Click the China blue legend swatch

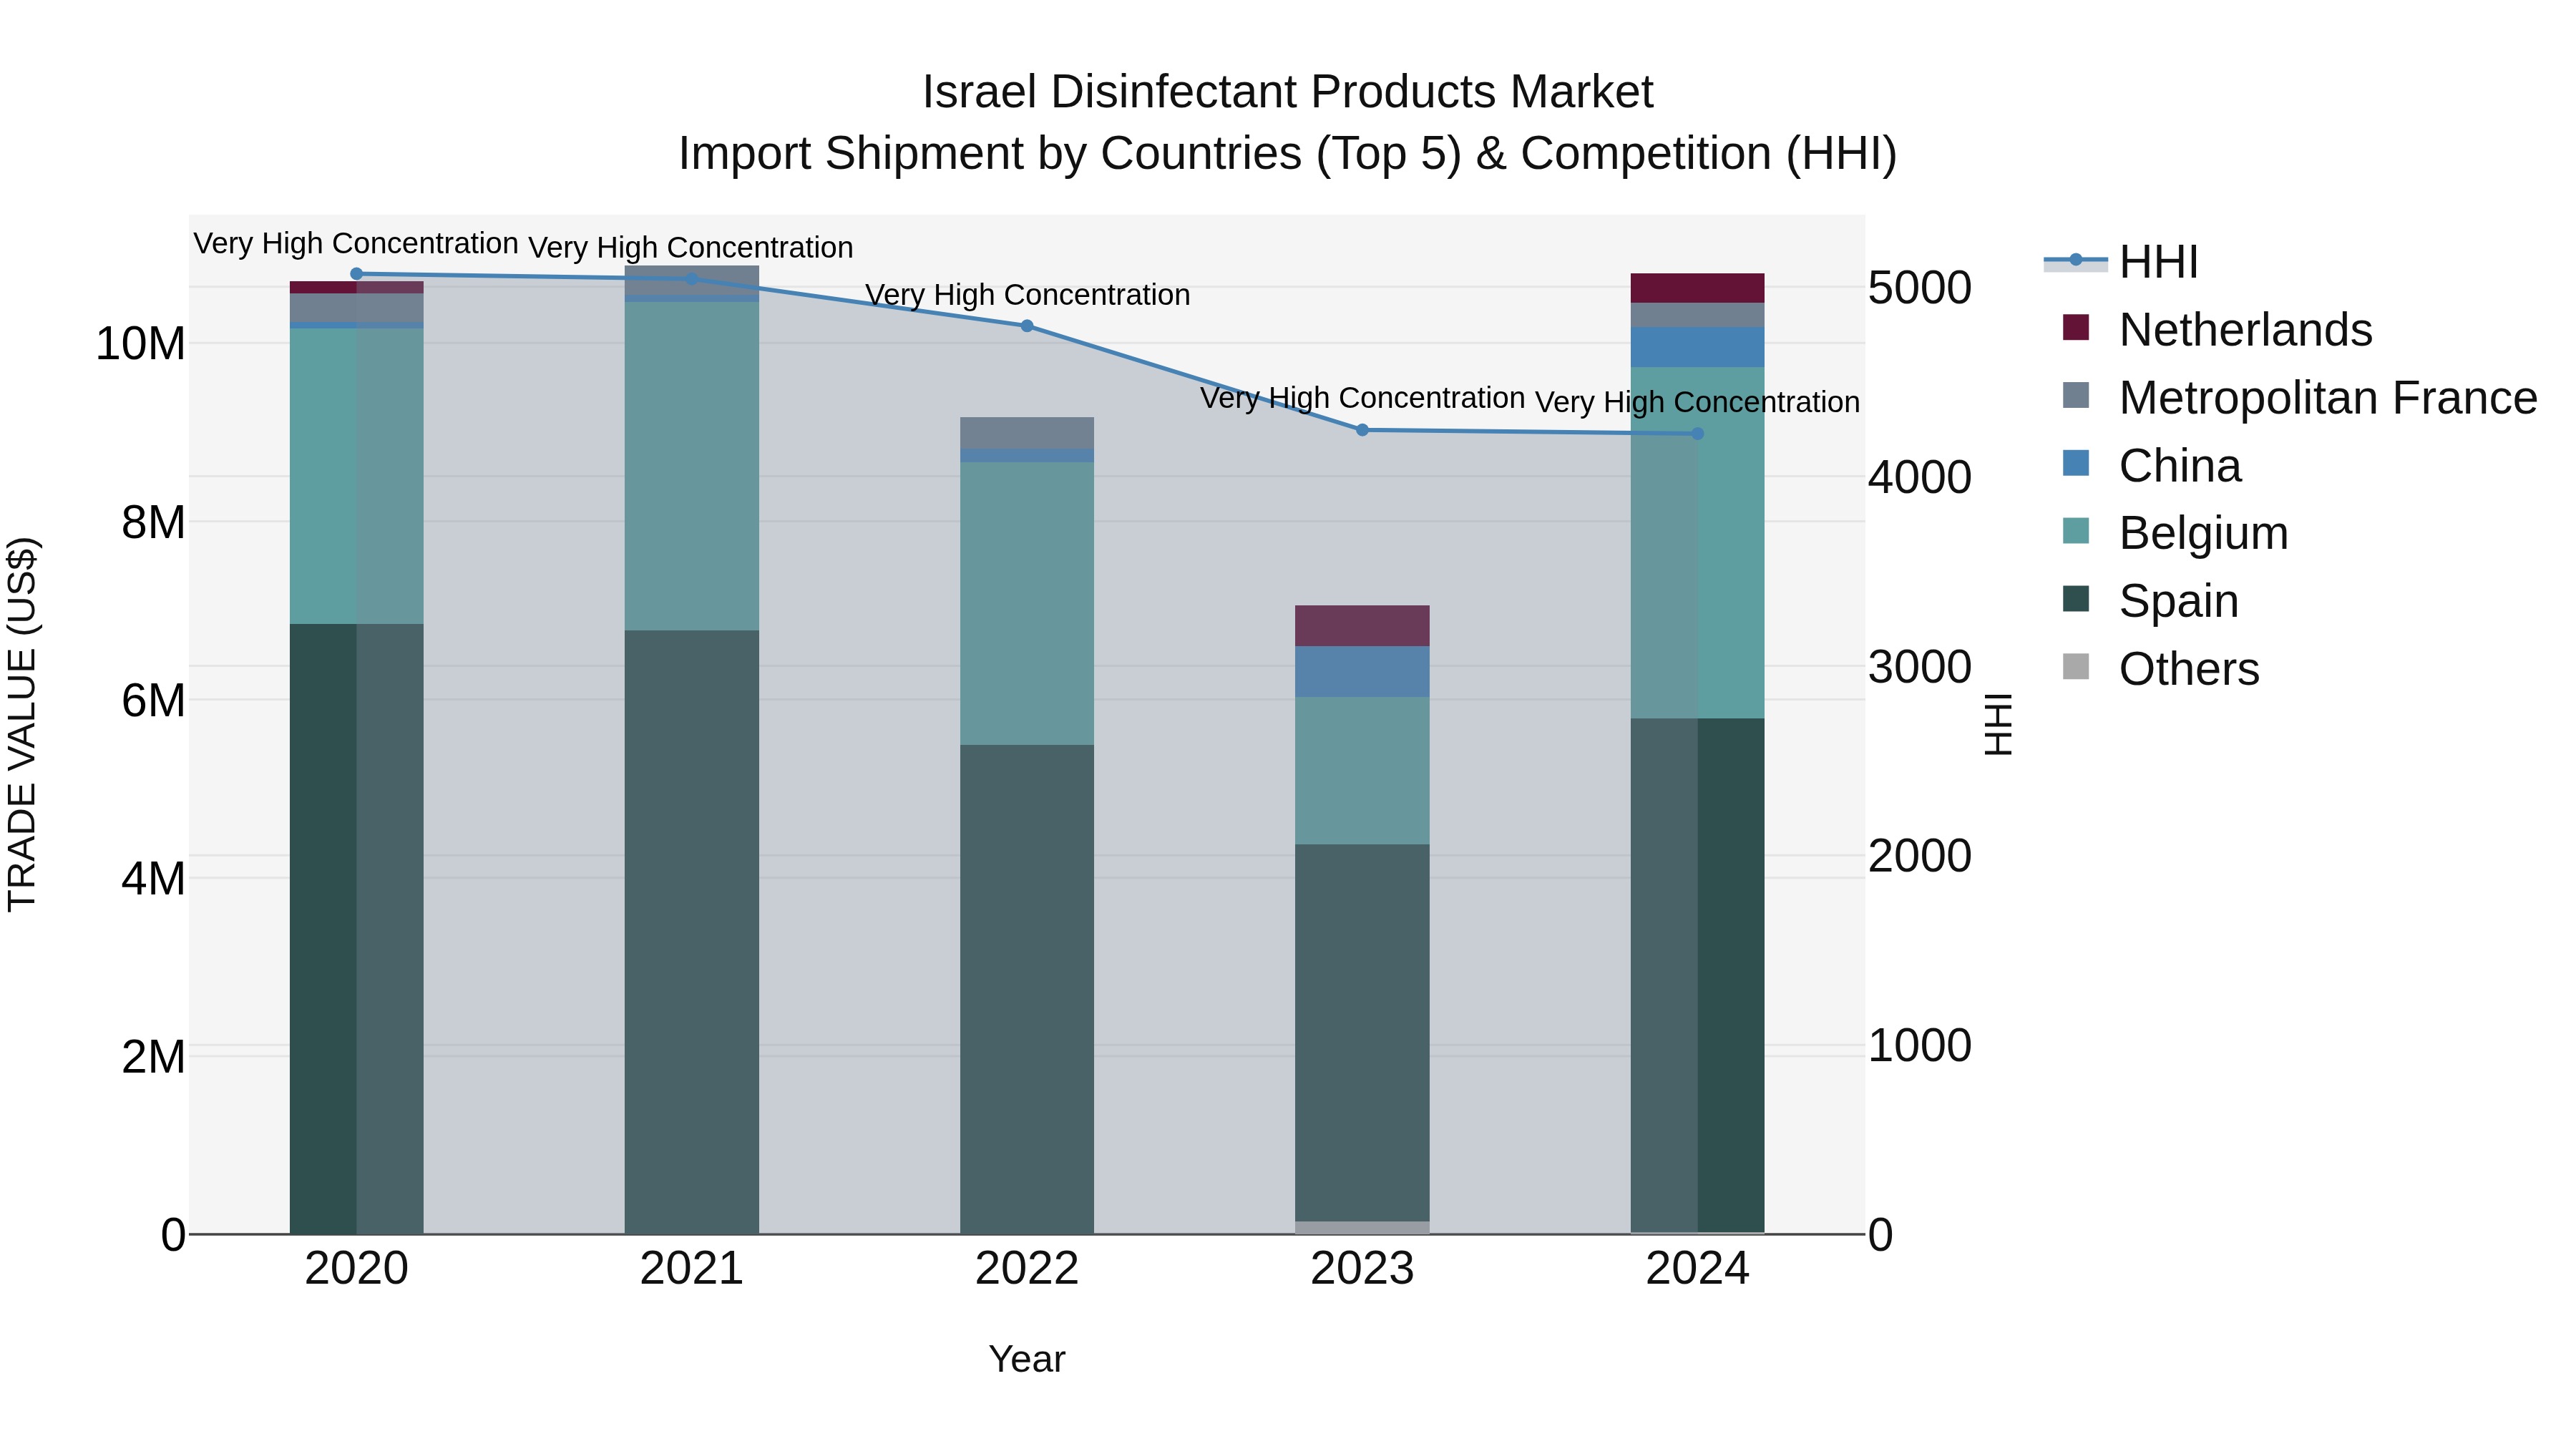tap(2076, 463)
